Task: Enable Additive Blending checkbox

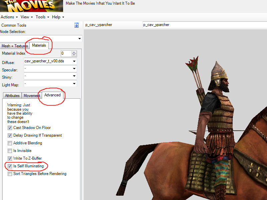Action: [10, 143]
